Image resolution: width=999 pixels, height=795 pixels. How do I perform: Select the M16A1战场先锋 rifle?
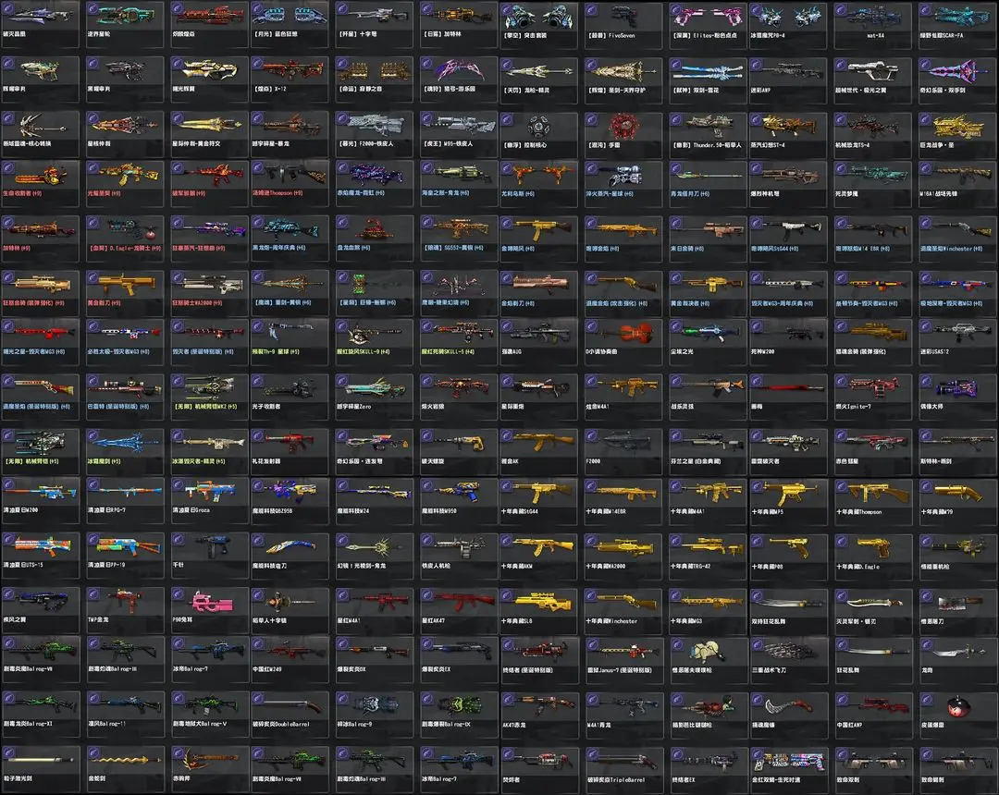(x=958, y=183)
